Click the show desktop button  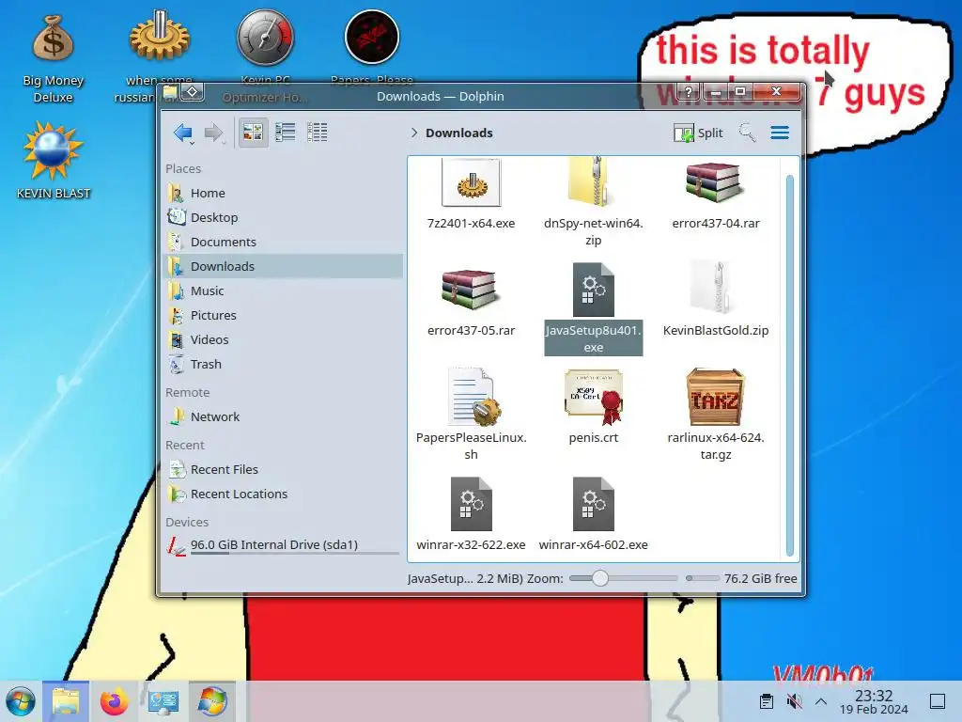coord(938,701)
